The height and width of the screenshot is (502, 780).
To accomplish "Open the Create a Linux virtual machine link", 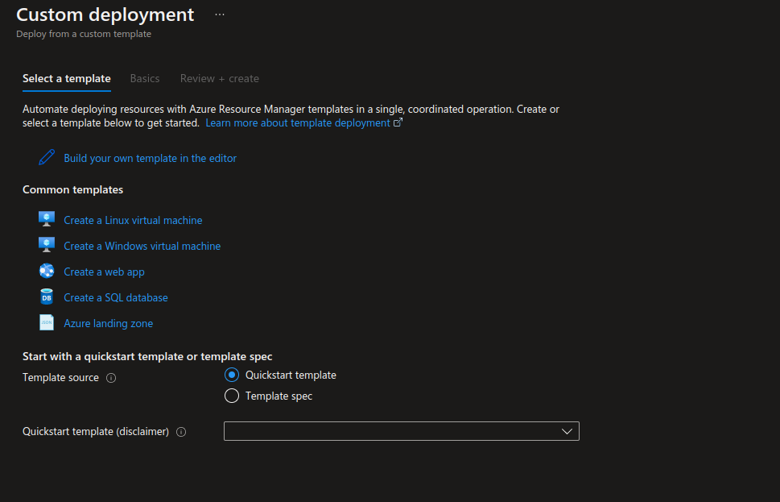I will pos(133,220).
